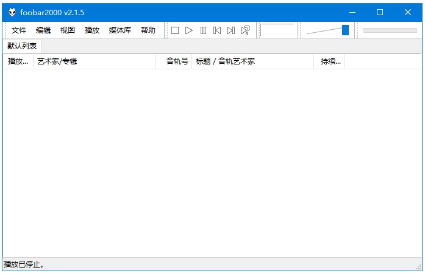Open the 播放 menu
425x273 pixels.
tap(92, 30)
